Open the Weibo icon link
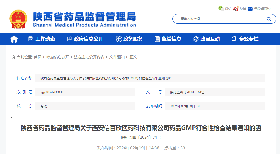Viewport: 280px width, 154px height. pos(236,9)
